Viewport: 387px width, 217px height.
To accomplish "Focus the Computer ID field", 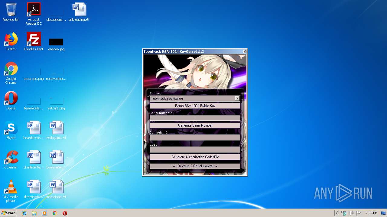I will 195,137.
